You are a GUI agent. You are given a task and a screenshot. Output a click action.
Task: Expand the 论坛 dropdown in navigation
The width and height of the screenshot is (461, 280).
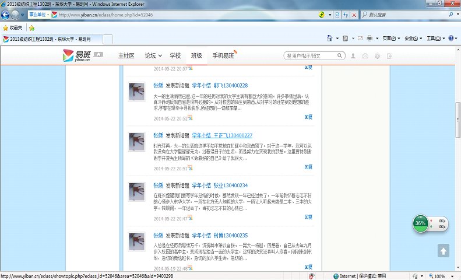(153, 56)
